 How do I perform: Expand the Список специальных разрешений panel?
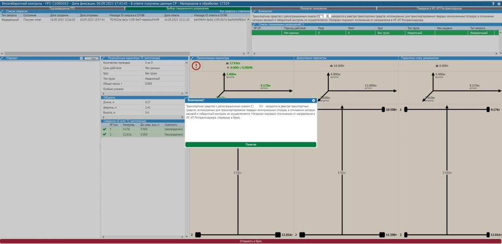[254, 24]
